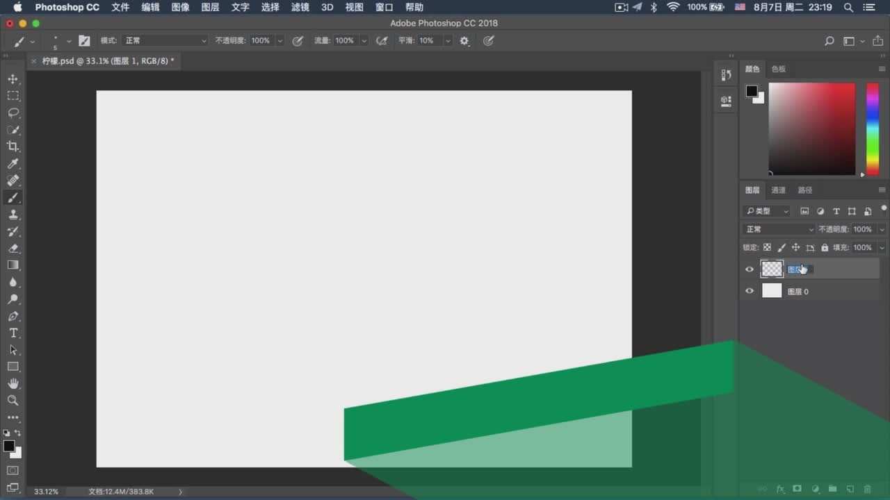Image resolution: width=890 pixels, height=500 pixels.
Task: Adjust the hue slider strip
Action: [x=872, y=129]
